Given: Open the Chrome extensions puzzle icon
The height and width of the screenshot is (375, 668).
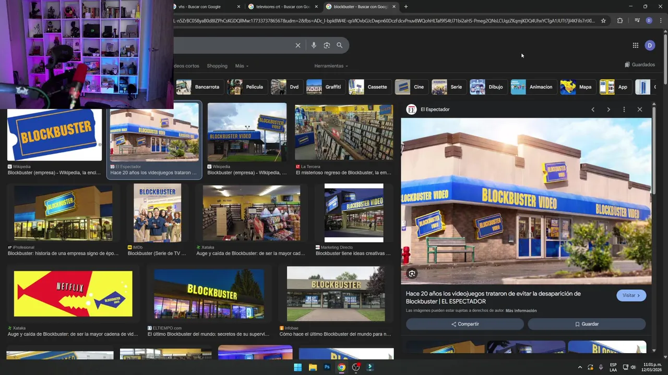Looking at the screenshot, I should pos(620,21).
